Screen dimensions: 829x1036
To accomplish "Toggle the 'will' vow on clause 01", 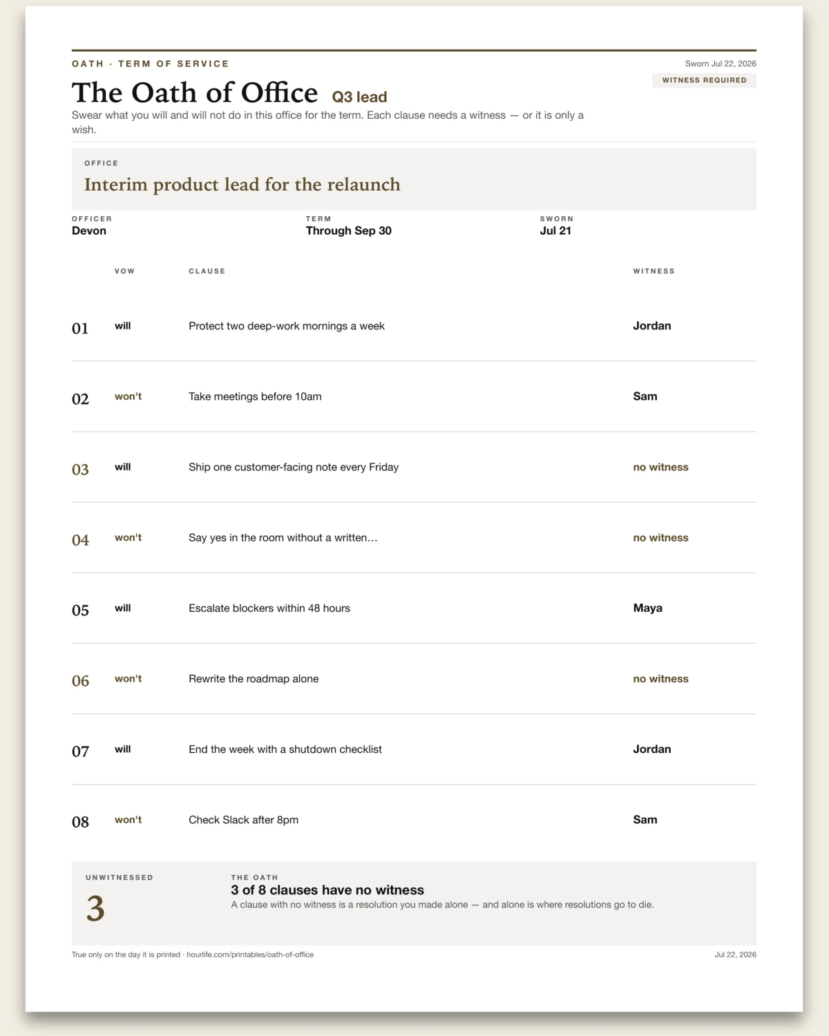I will click(123, 326).
